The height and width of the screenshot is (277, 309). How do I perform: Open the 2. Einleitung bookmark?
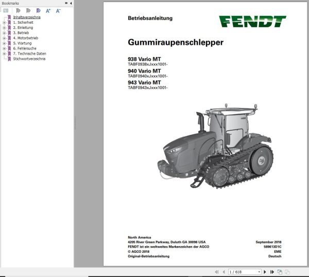pyautogui.click(x=23, y=28)
